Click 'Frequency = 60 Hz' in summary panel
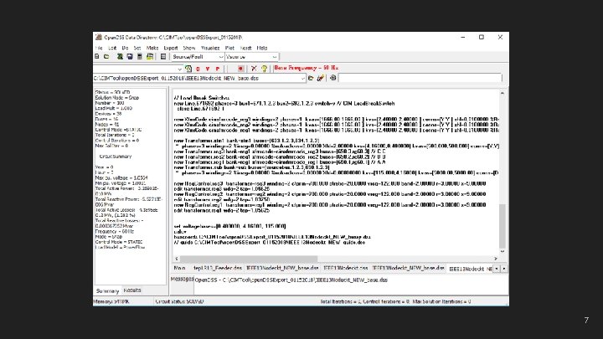 coord(114,231)
